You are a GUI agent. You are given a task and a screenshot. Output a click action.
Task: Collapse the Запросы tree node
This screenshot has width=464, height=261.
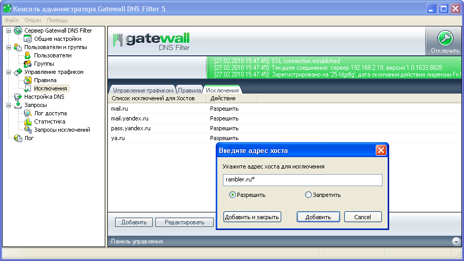[9, 105]
